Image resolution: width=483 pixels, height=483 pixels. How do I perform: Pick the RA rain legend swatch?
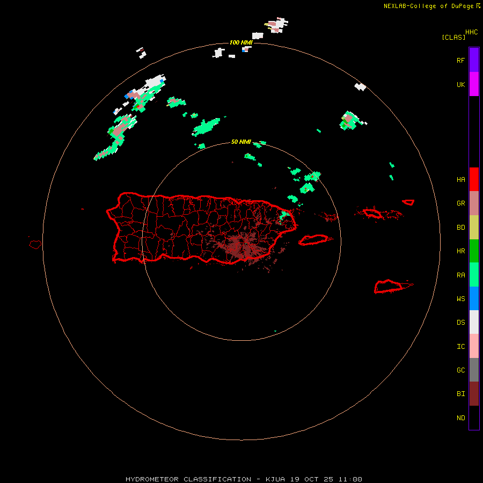[474, 275]
